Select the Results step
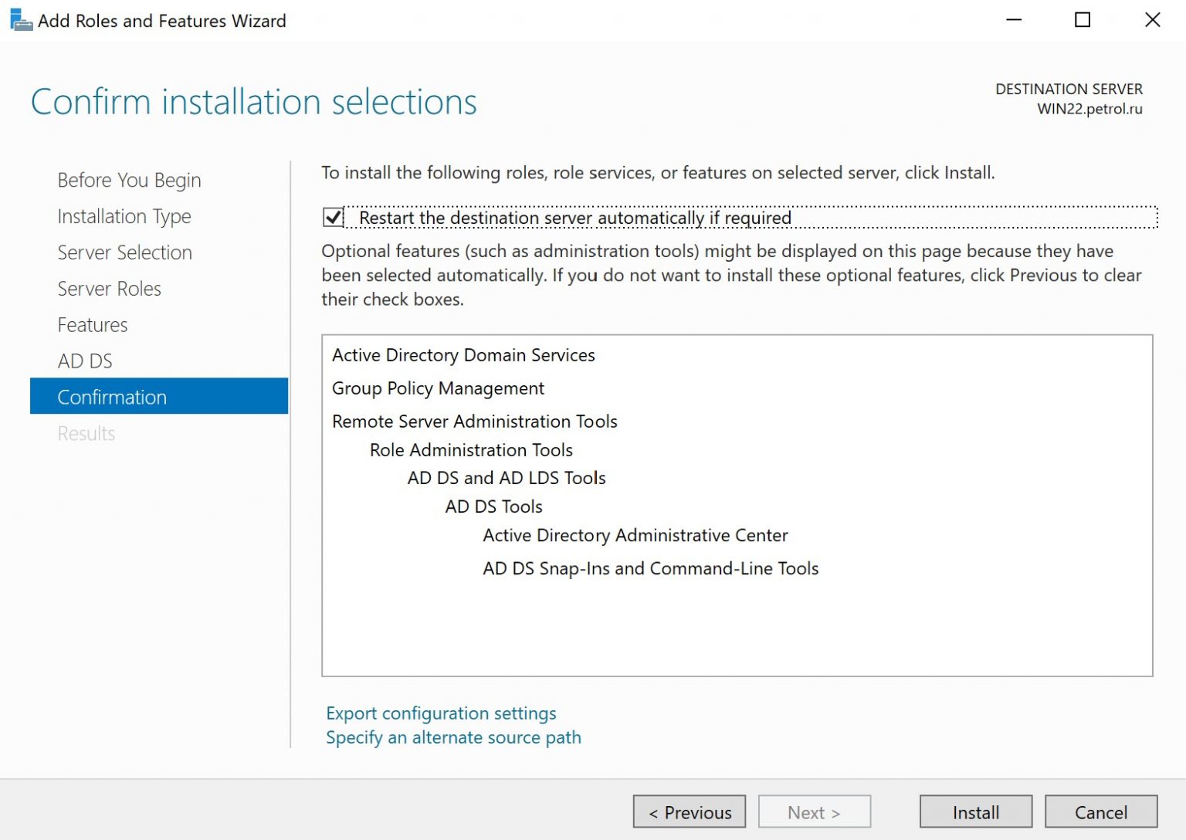This screenshot has width=1186, height=840. (86, 433)
